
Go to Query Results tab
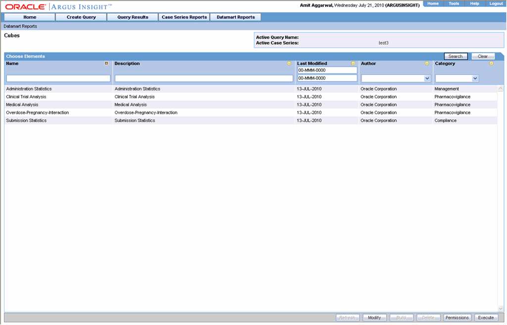[133, 17]
